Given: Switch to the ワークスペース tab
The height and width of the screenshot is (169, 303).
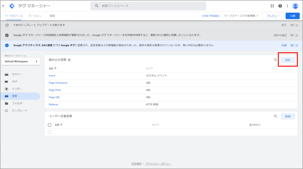Looking at the screenshot, I should tap(14, 16).
